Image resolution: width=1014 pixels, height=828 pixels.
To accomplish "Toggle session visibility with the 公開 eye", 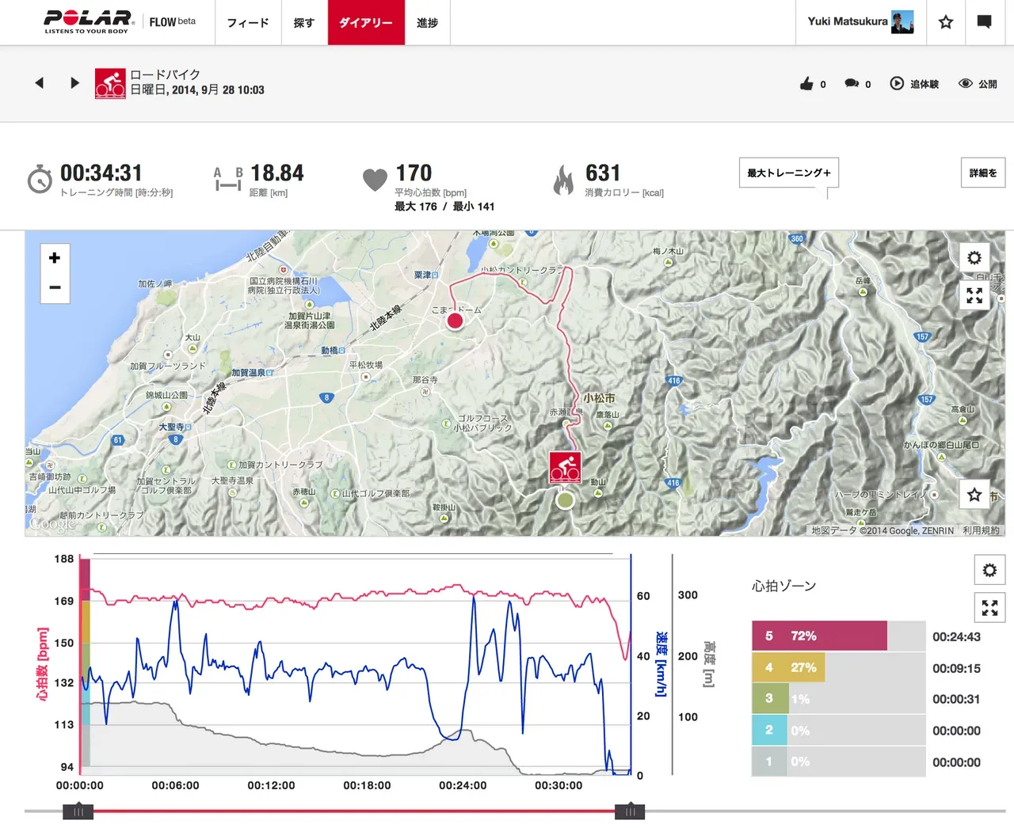I will point(966,83).
